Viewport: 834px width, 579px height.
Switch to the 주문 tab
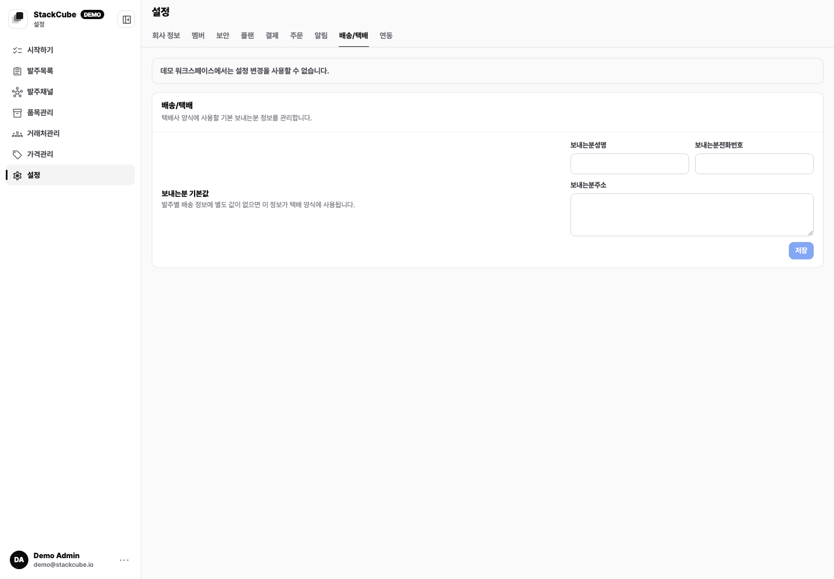pos(297,35)
